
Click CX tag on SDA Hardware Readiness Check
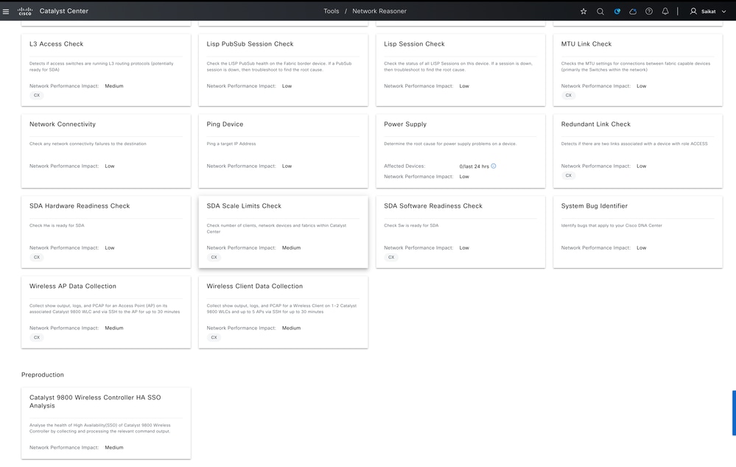click(37, 257)
